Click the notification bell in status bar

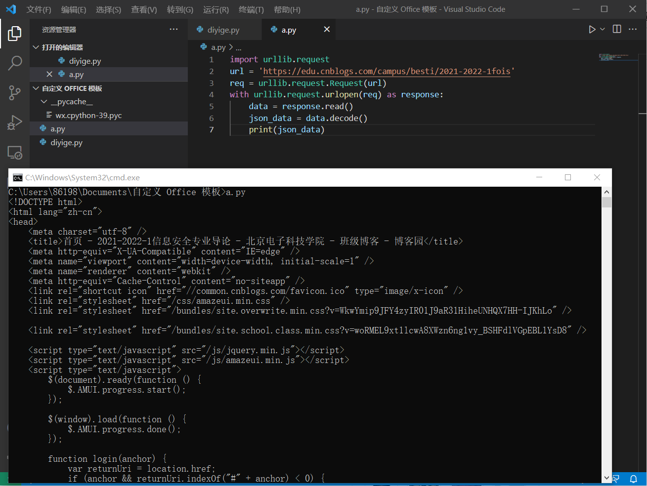pos(633,479)
